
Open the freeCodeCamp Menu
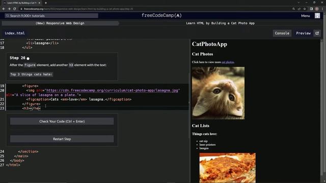tap(306, 16)
